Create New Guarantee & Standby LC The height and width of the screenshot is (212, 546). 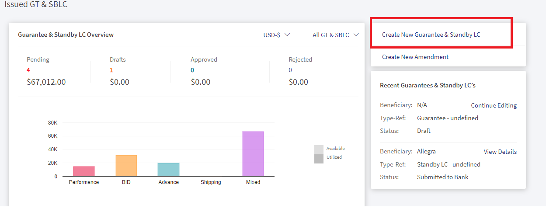431,35
